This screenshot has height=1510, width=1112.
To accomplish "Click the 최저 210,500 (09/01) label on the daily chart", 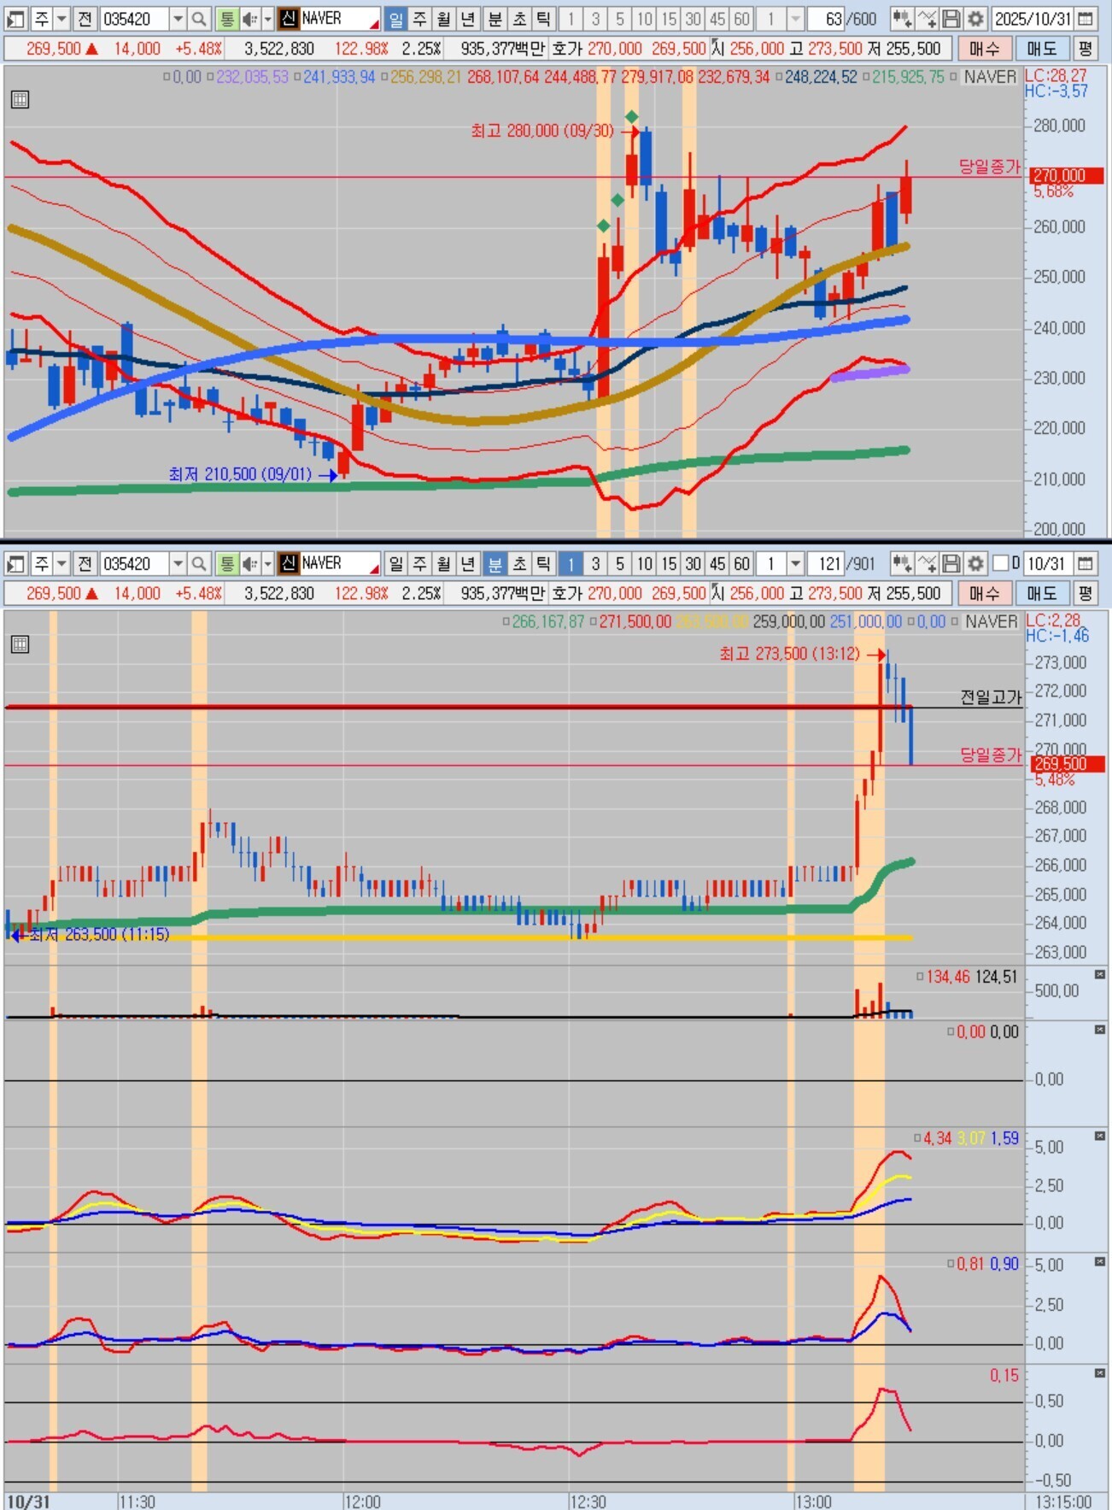I will (240, 474).
